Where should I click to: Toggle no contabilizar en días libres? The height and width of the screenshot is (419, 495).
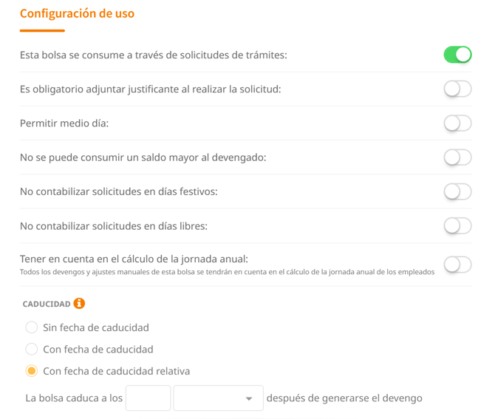pos(457,225)
